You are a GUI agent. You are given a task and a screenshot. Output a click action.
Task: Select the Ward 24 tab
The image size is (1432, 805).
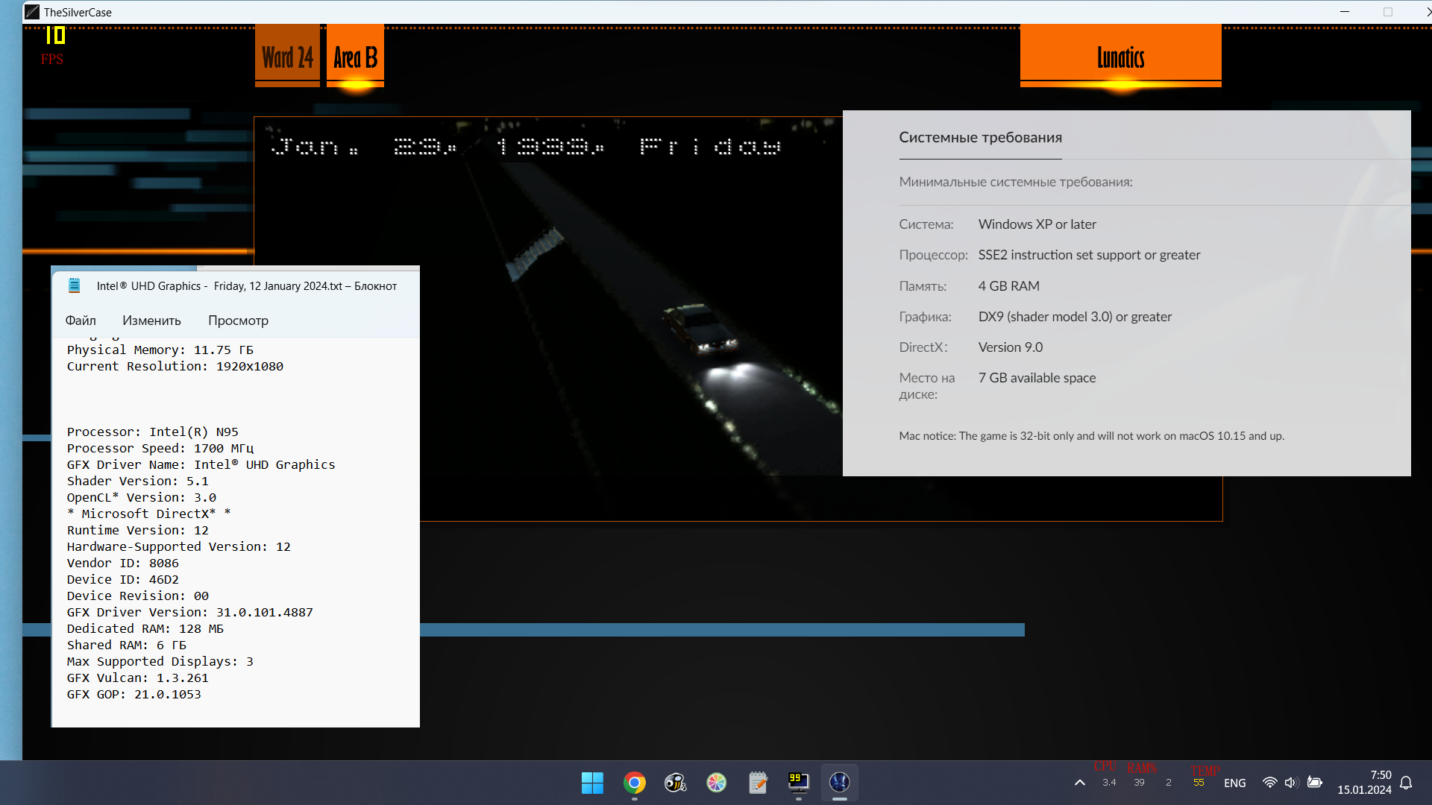click(287, 57)
